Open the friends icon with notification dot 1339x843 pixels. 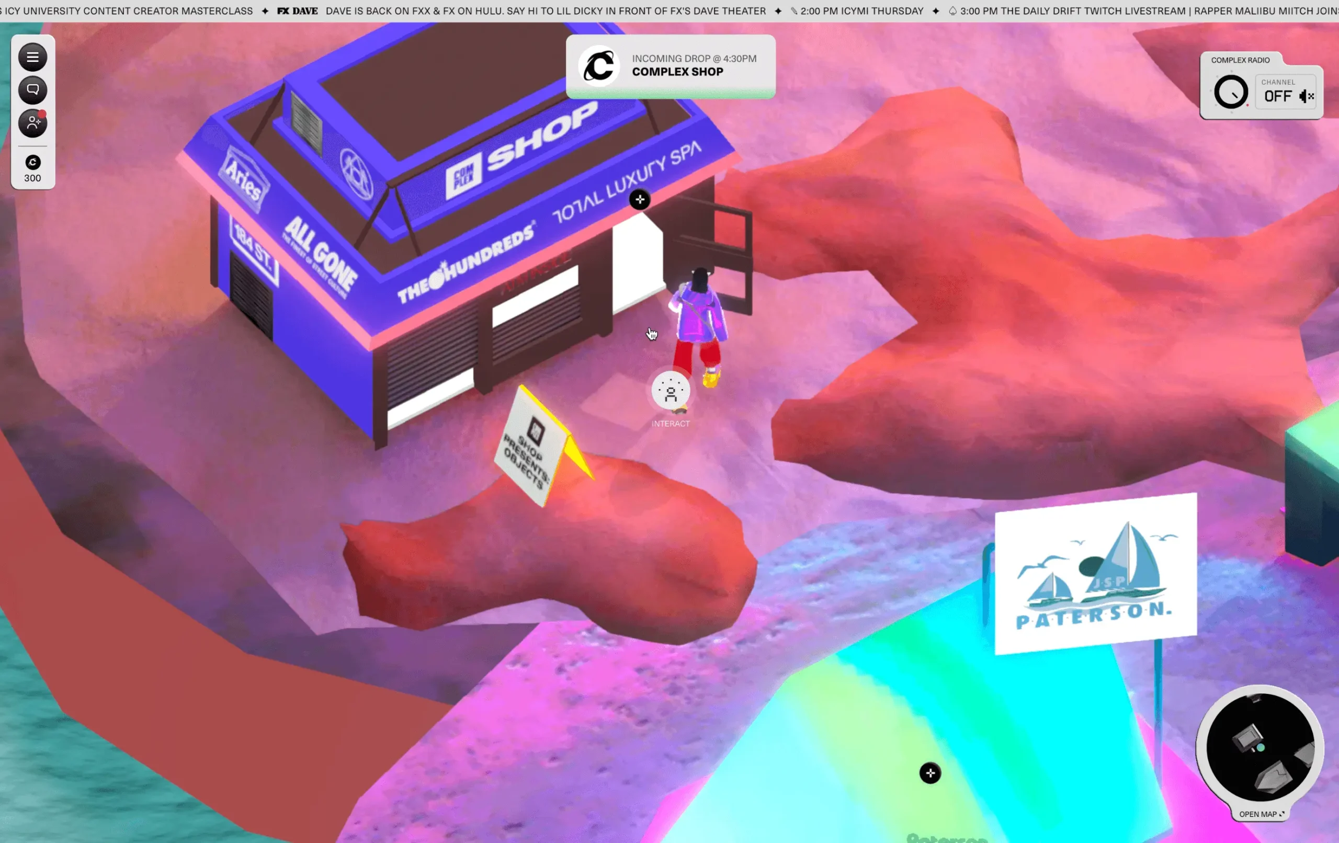[32, 123]
